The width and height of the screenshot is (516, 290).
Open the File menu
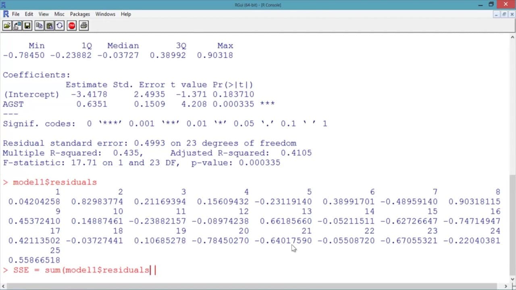(16, 14)
